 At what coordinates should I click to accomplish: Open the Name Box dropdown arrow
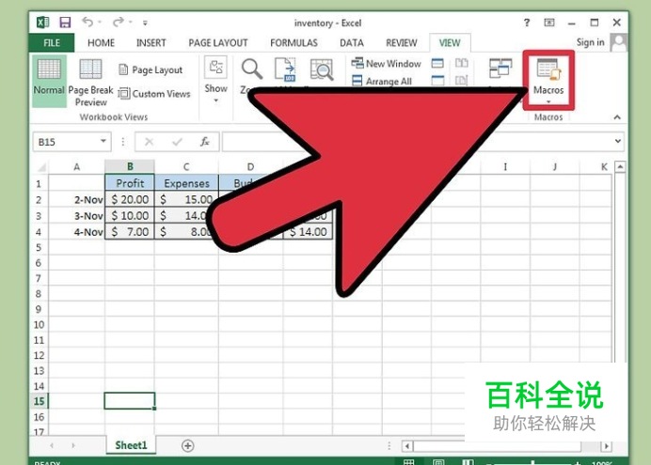[103, 141]
